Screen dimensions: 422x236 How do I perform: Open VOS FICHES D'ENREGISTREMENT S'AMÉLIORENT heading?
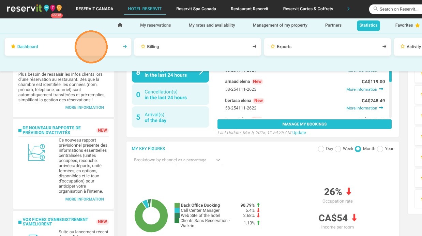[x=55, y=222]
